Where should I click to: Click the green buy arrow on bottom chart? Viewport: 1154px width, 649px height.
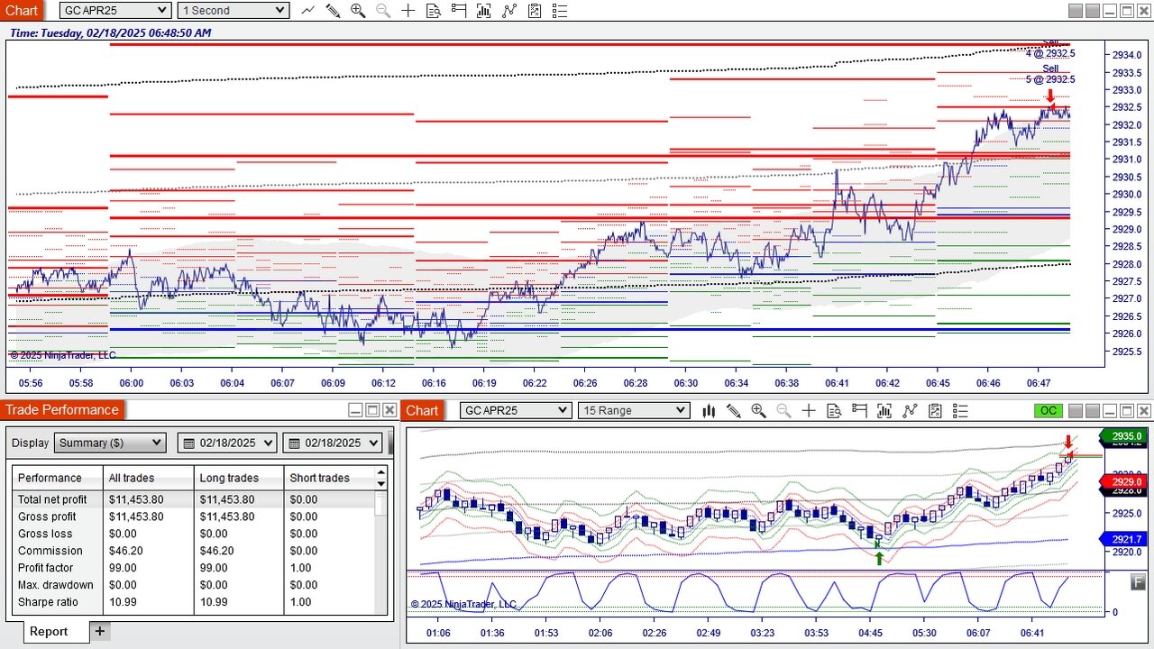[x=879, y=558]
